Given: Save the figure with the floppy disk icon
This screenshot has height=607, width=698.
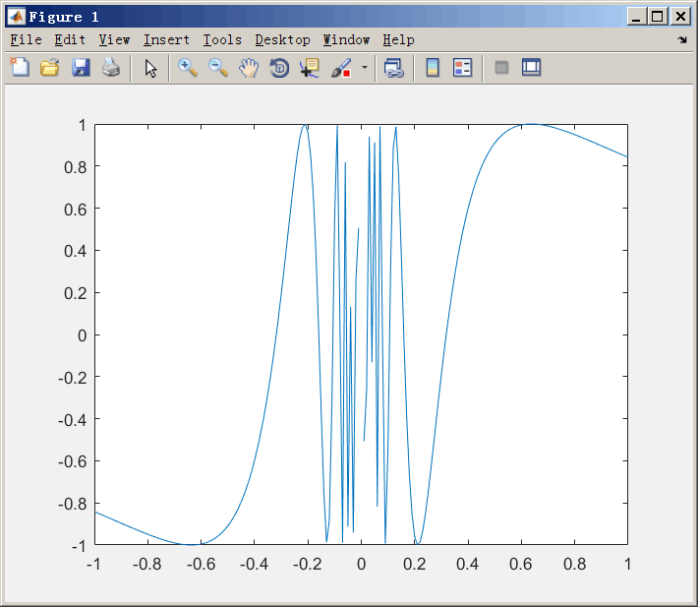Looking at the screenshot, I should (x=81, y=68).
